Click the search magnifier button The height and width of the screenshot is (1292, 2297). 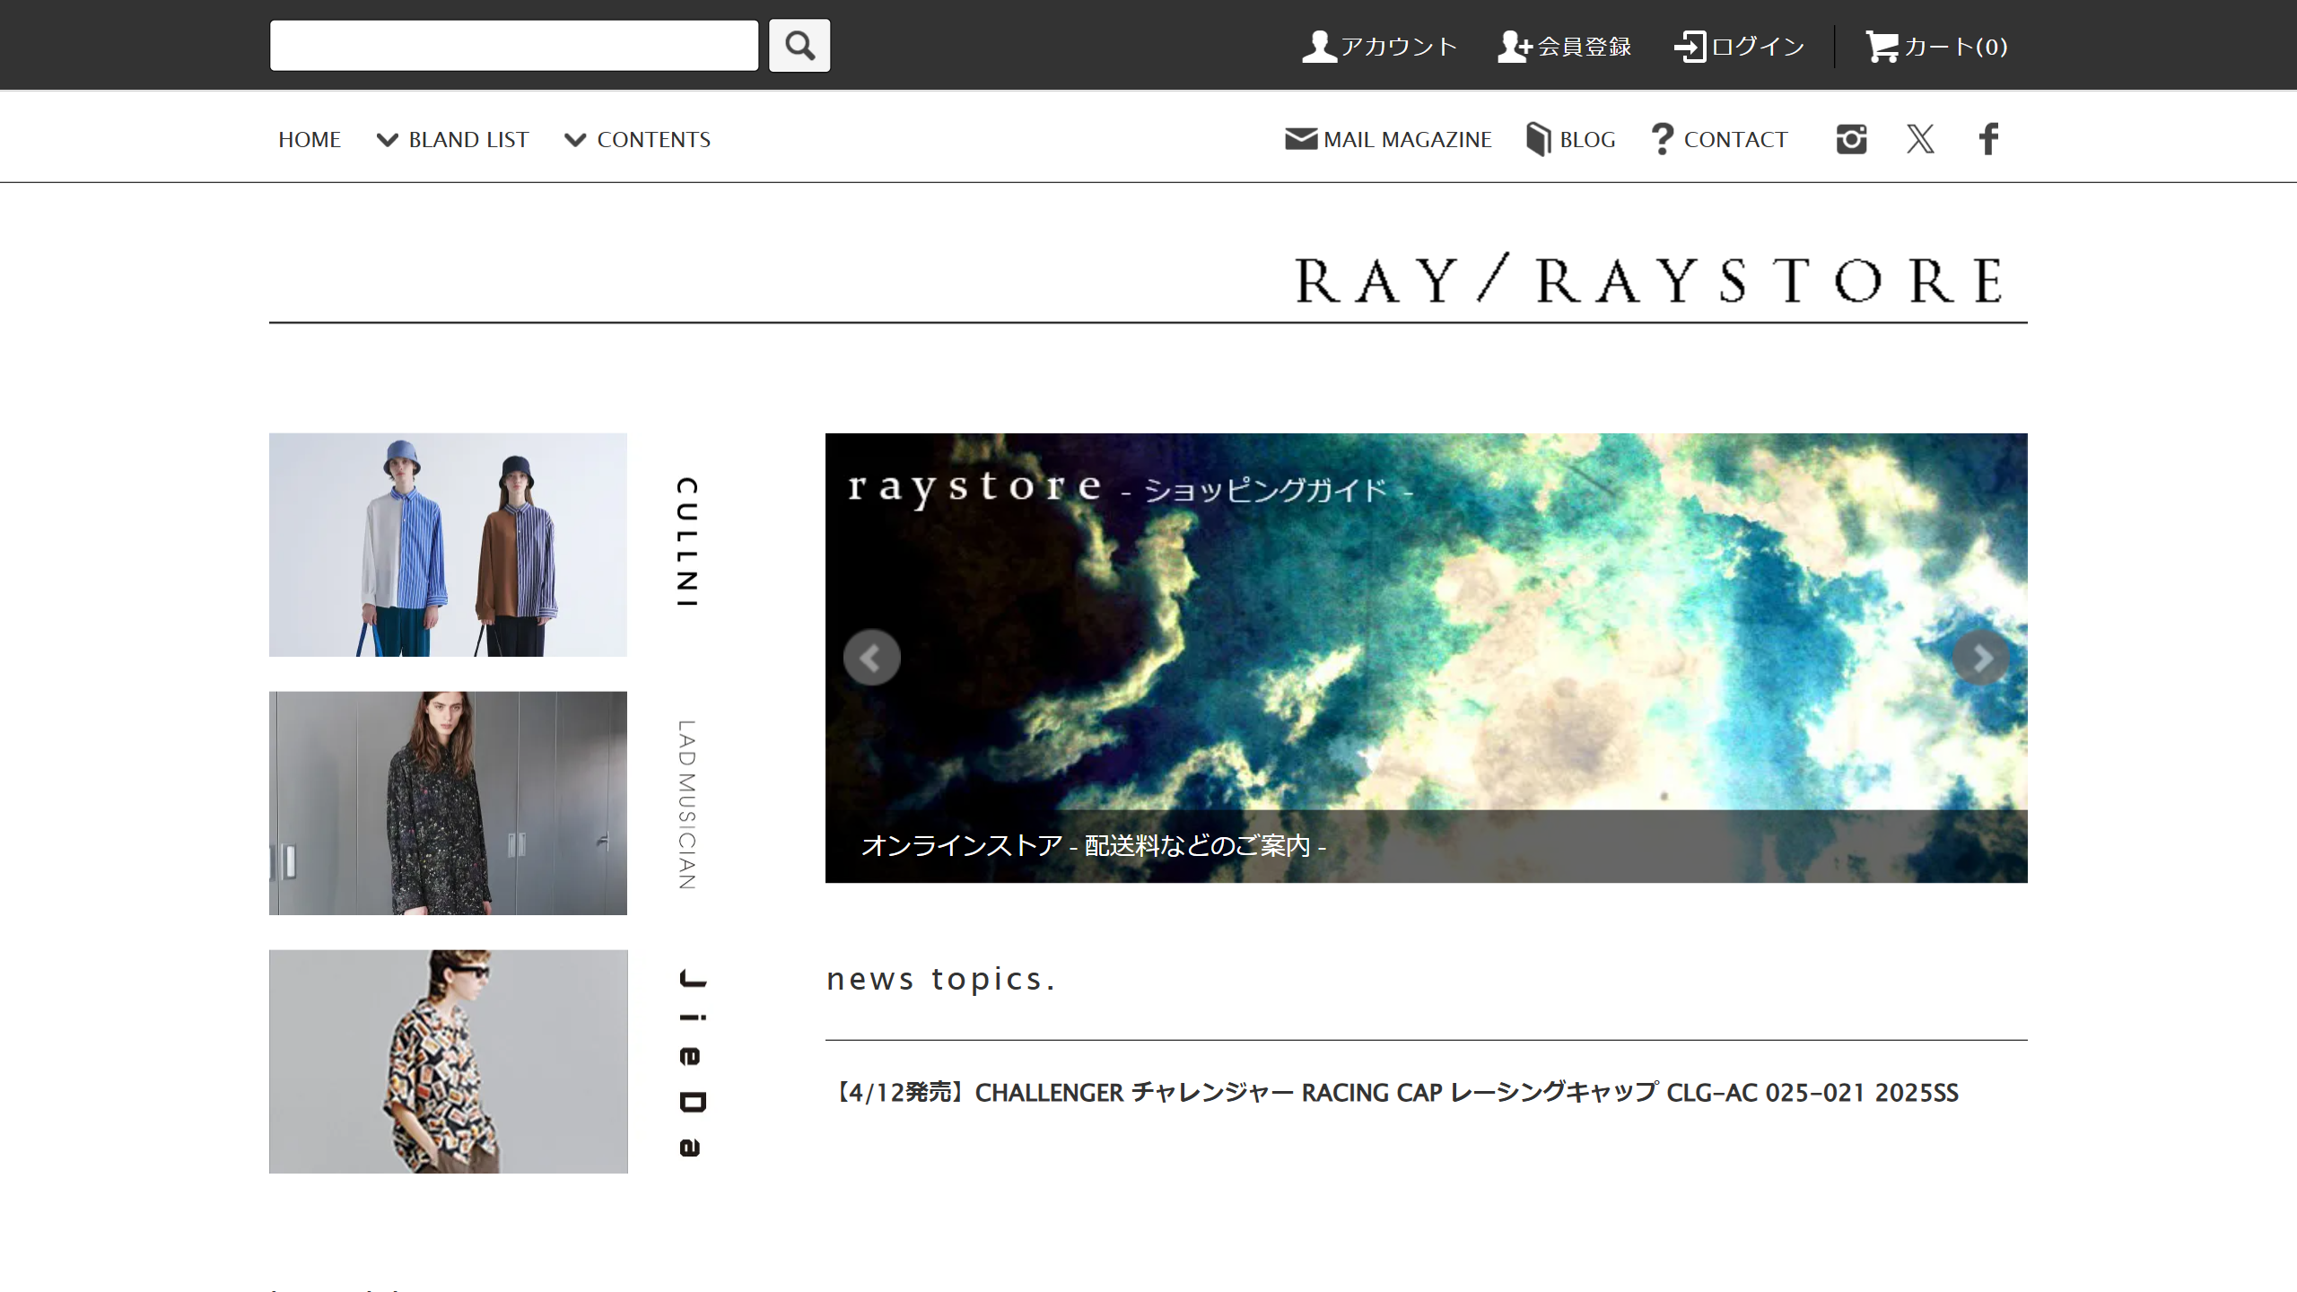(799, 45)
